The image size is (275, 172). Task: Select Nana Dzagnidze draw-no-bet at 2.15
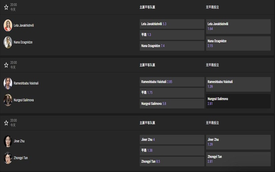click(x=238, y=43)
